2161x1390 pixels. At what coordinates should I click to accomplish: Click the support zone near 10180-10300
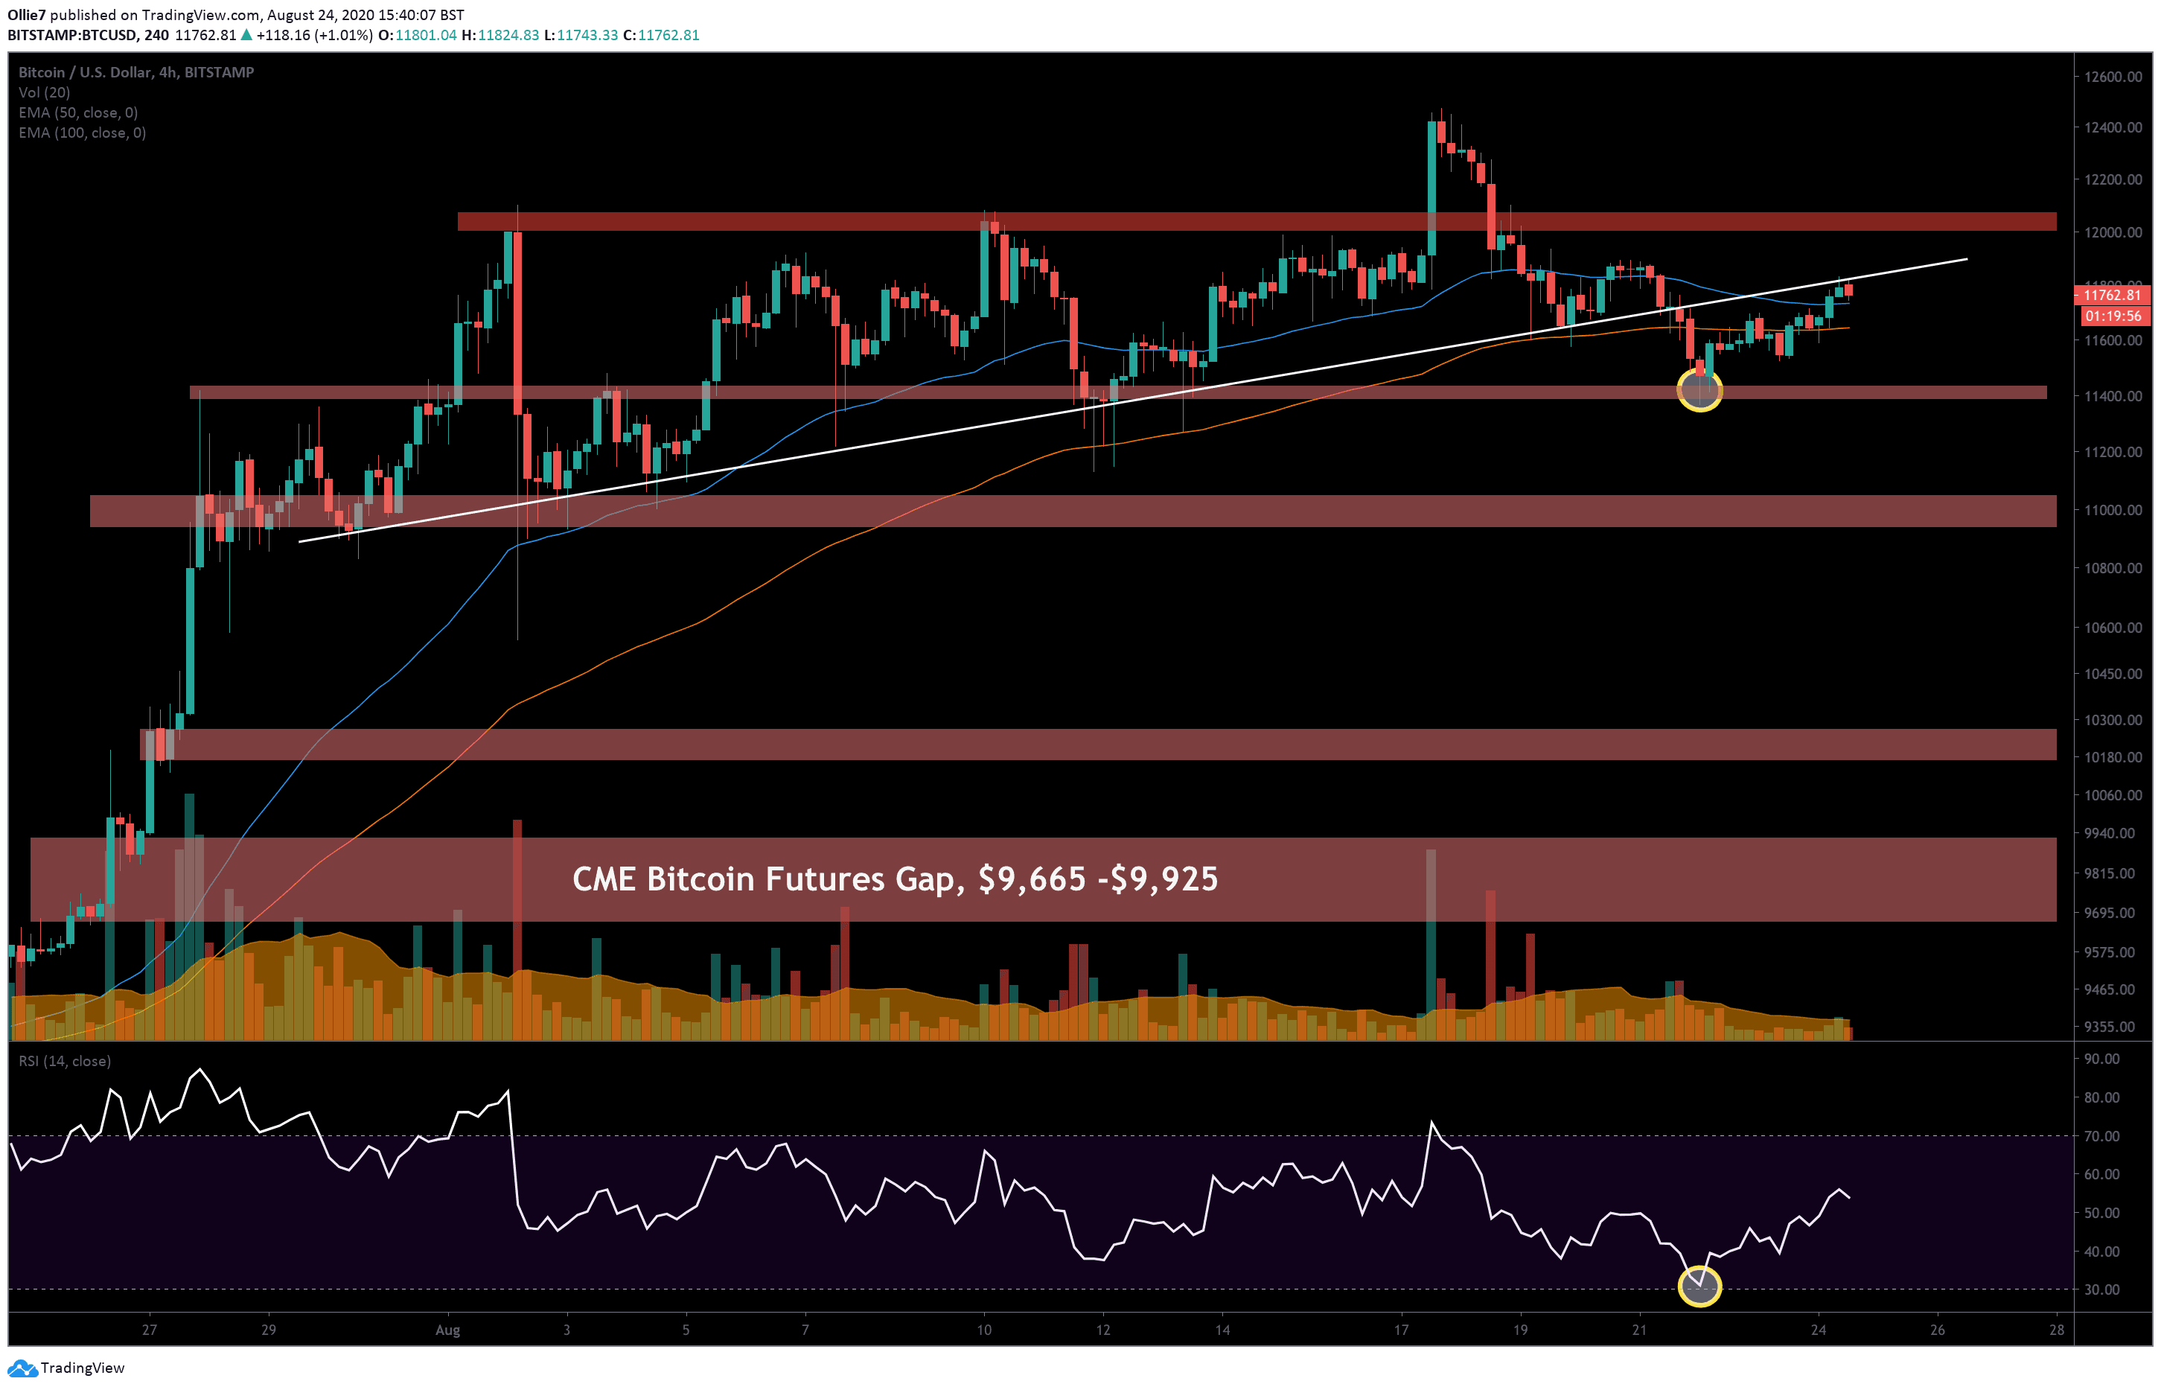coord(1098,745)
